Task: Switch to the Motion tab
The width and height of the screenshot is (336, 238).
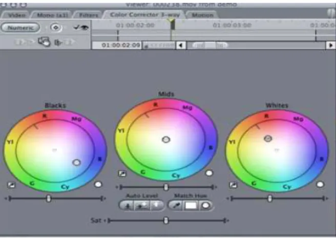Action: pos(202,15)
